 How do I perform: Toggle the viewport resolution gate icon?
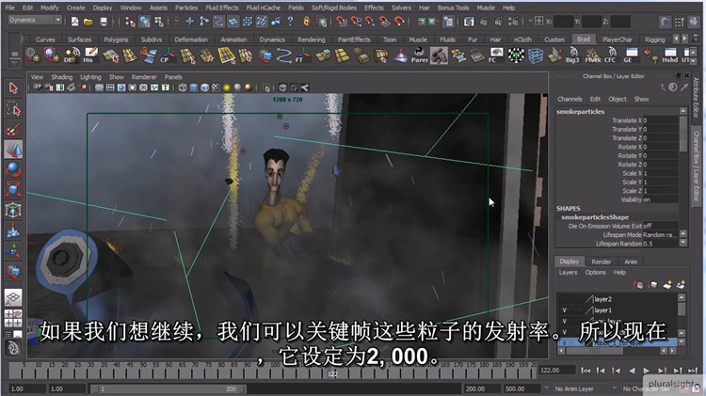(x=121, y=87)
